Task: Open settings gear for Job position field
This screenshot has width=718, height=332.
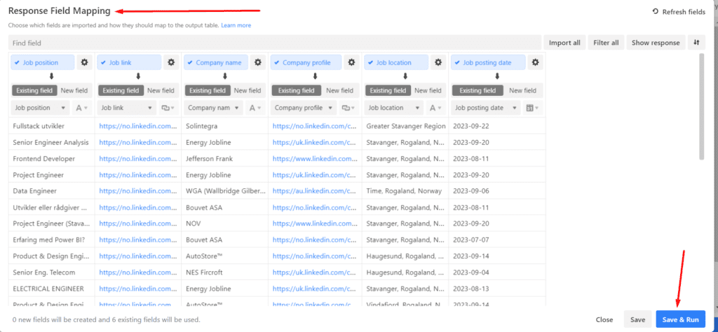Action: pyautogui.click(x=85, y=62)
